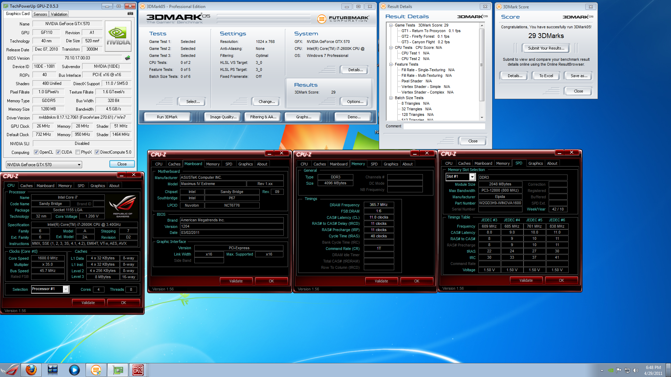Switch to the Sensors tab in GPU-Z

click(x=40, y=14)
